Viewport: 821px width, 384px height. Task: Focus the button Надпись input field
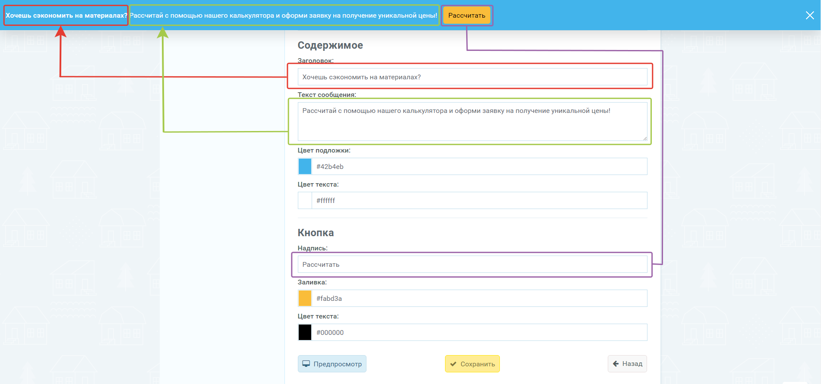(x=472, y=264)
